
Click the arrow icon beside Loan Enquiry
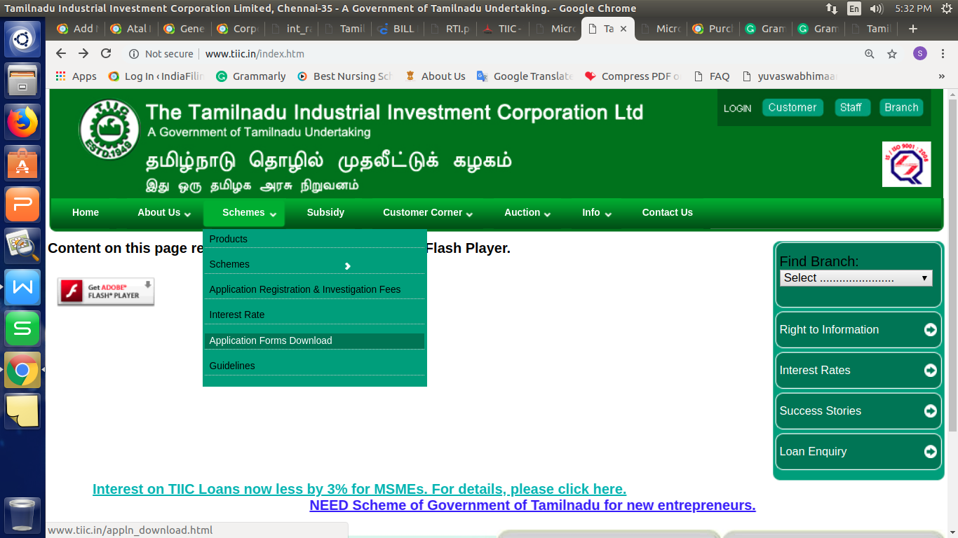click(x=931, y=451)
